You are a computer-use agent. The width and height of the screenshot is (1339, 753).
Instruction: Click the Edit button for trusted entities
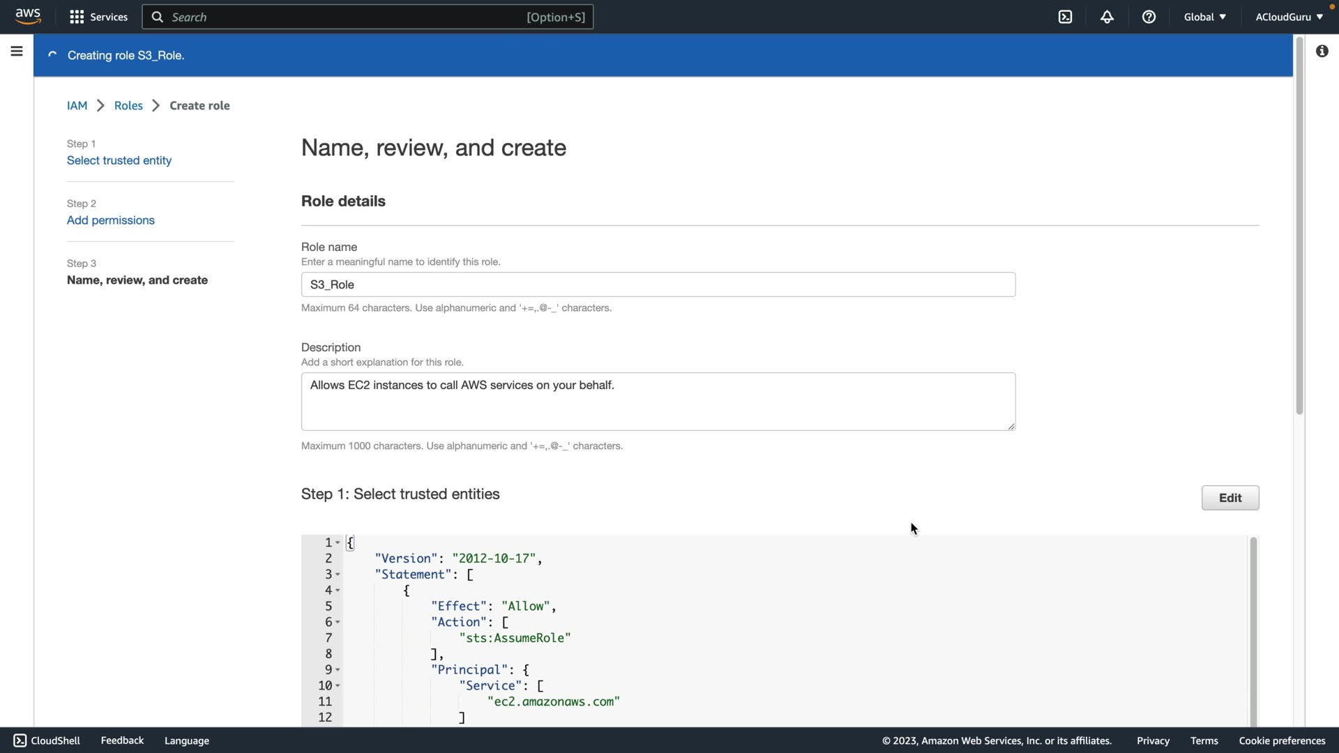click(1230, 498)
